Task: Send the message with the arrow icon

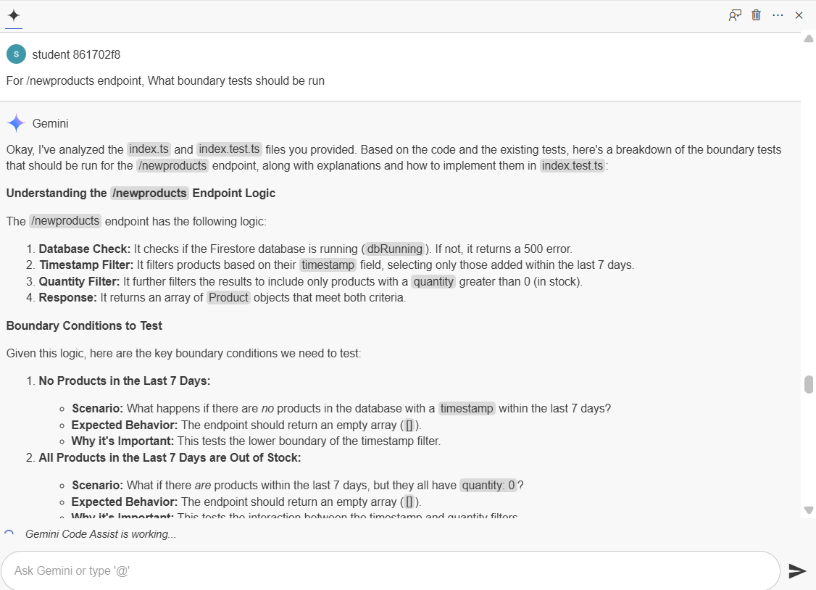Action: (796, 570)
